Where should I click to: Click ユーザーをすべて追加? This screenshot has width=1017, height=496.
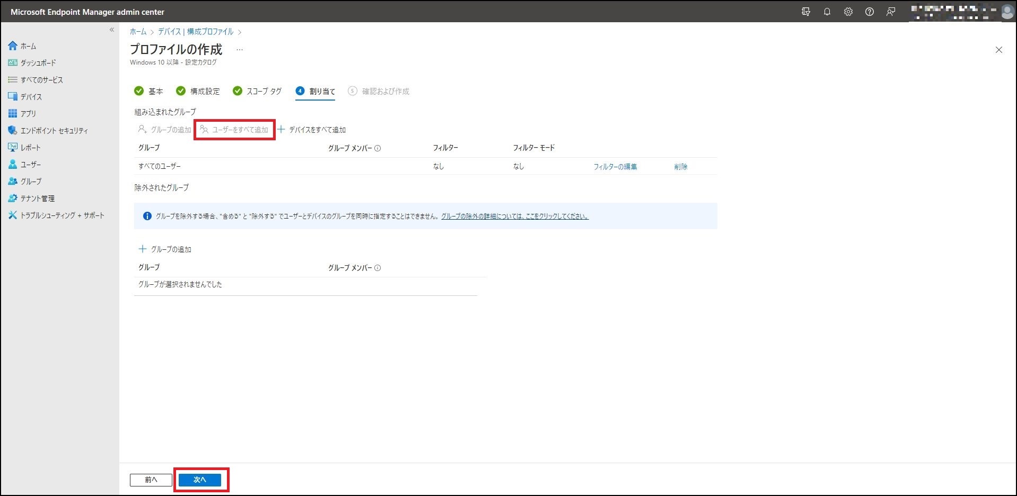click(x=234, y=130)
